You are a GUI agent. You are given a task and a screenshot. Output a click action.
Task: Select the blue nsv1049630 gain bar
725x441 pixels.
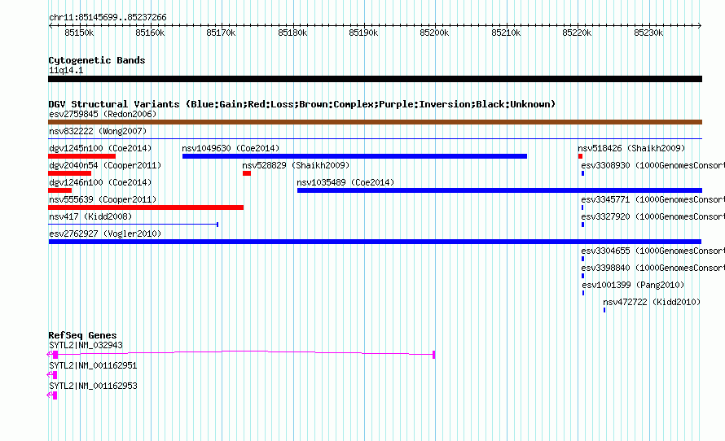(354, 156)
